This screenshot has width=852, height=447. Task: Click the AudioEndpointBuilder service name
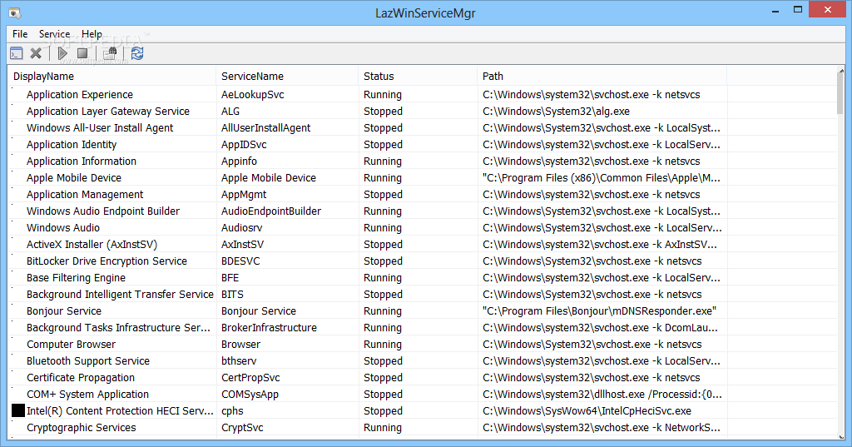pos(271,211)
